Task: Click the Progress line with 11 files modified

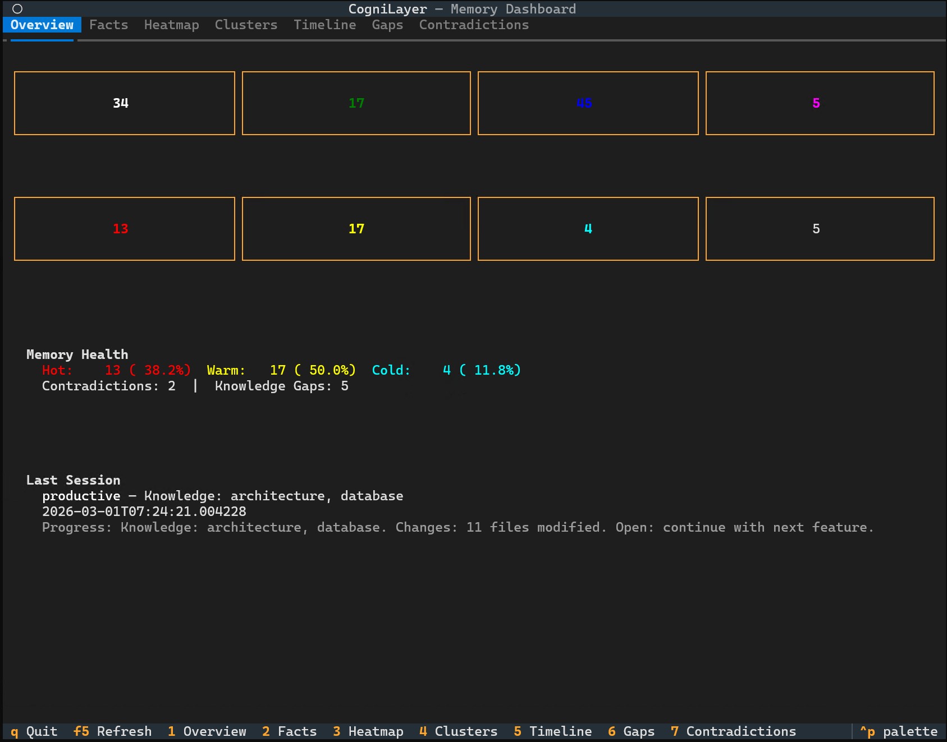Action: coord(458,527)
